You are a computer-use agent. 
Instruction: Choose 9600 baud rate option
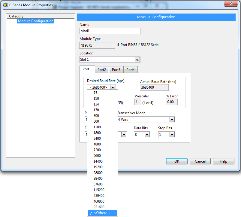(102, 156)
